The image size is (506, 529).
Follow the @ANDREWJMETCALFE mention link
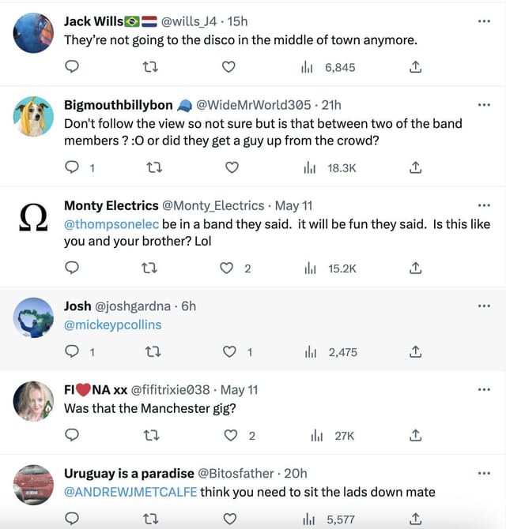click(x=130, y=492)
